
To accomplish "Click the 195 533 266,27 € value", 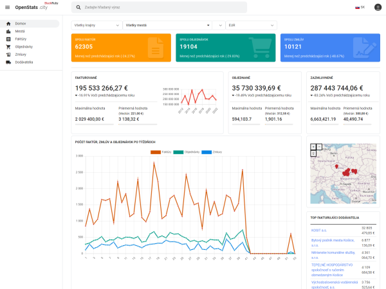I will (x=102, y=88).
